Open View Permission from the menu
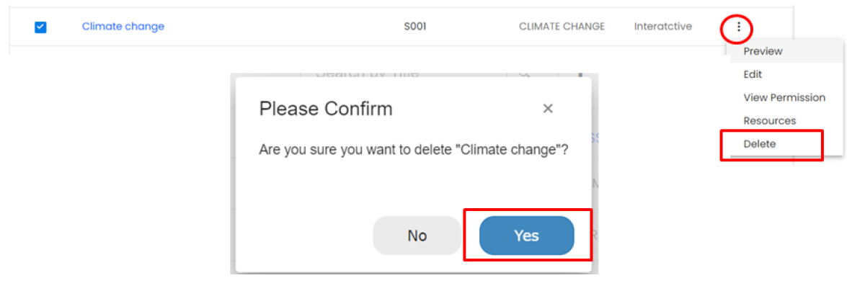Screen dimensions: 847x296 click(x=784, y=97)
